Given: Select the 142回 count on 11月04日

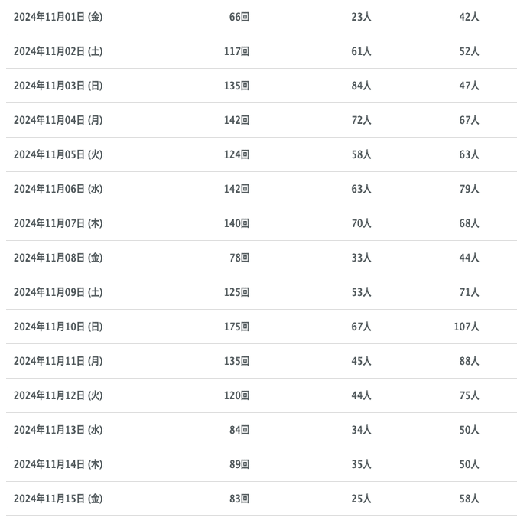Looking at the screenshot, I should click(236, 120).
